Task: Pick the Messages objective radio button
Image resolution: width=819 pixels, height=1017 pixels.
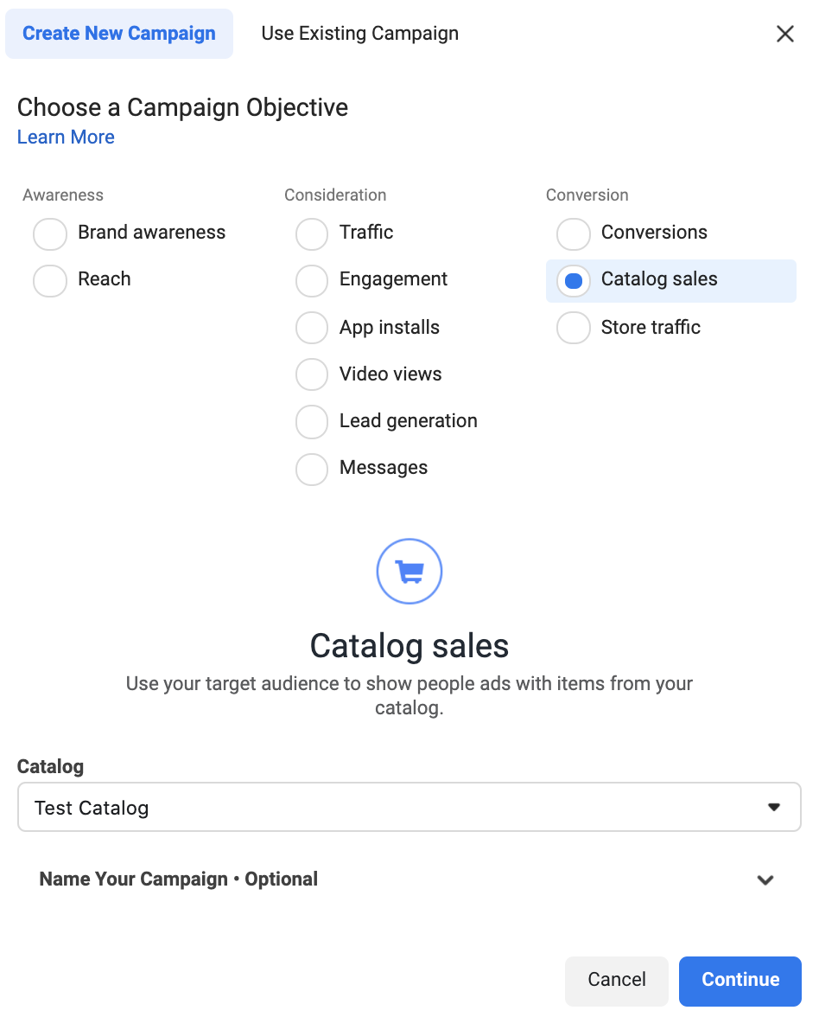Action: [x=312, y=468]
